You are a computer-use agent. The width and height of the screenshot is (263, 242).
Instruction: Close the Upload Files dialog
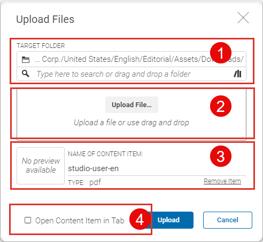(x=243, y=18)
